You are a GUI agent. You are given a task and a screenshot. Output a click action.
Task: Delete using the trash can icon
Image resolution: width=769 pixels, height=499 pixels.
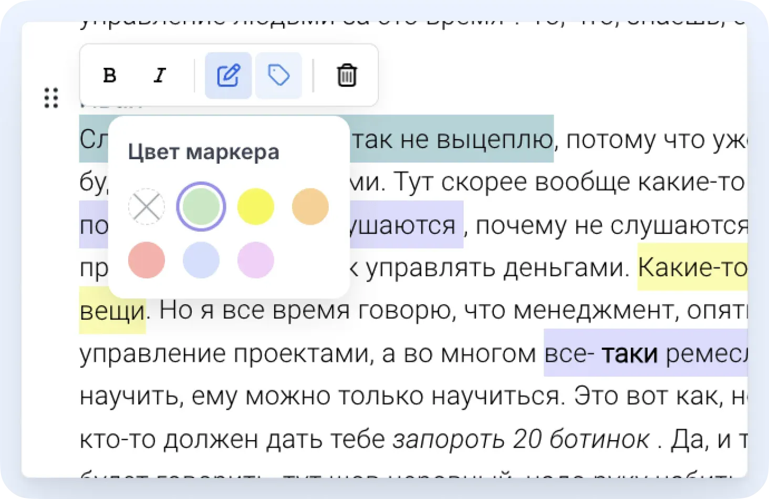click(x=347, y=76)
